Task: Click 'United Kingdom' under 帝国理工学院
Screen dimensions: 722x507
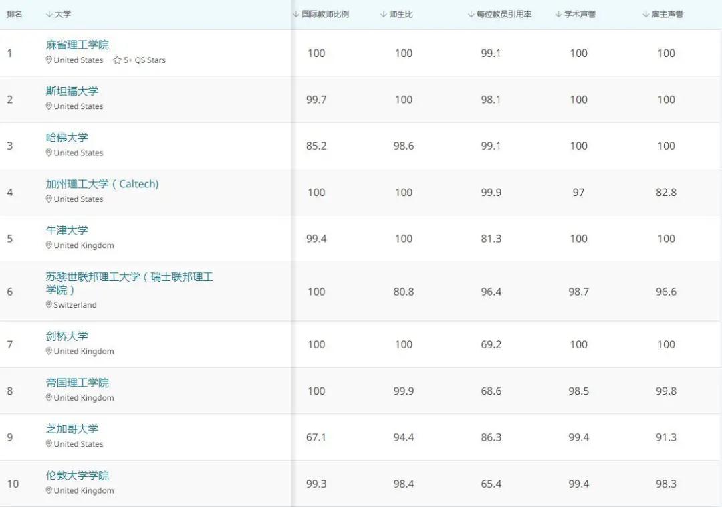Action: 84,398
